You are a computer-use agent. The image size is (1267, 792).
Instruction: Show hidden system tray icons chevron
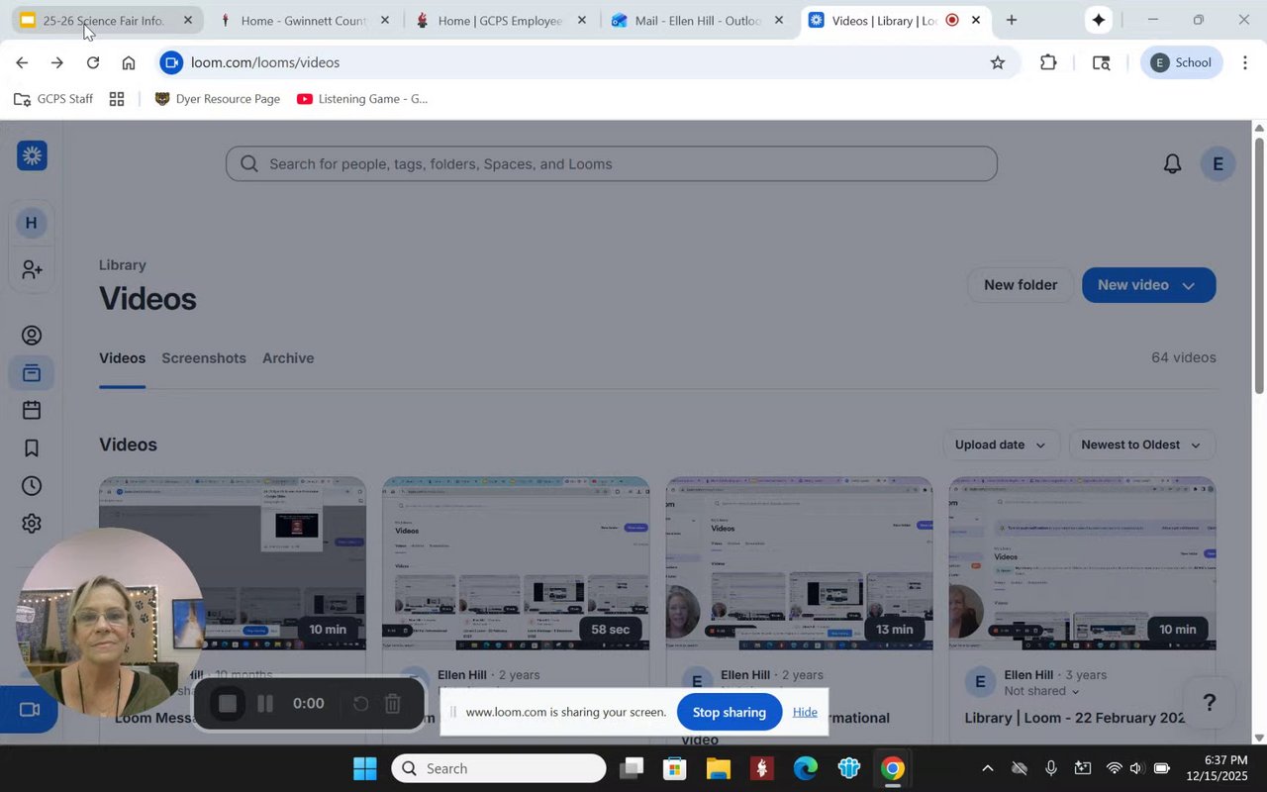(987, 768)
